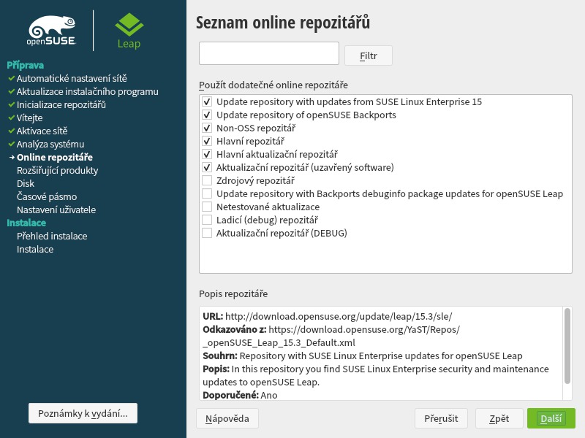This screenshot has height=438, width=585.
Task: Click Analýza systému step
Action: [x=50, y=144]
